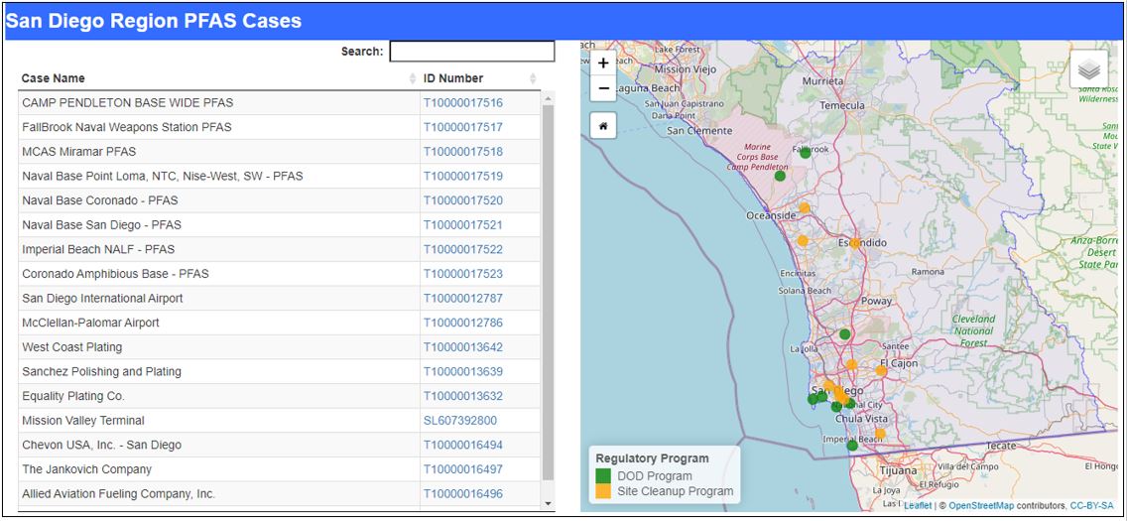Image resolution: width=1127 pixels, height=521 pixels.
Task: Click green marker near Fallbrook
Action: point(806,153)
